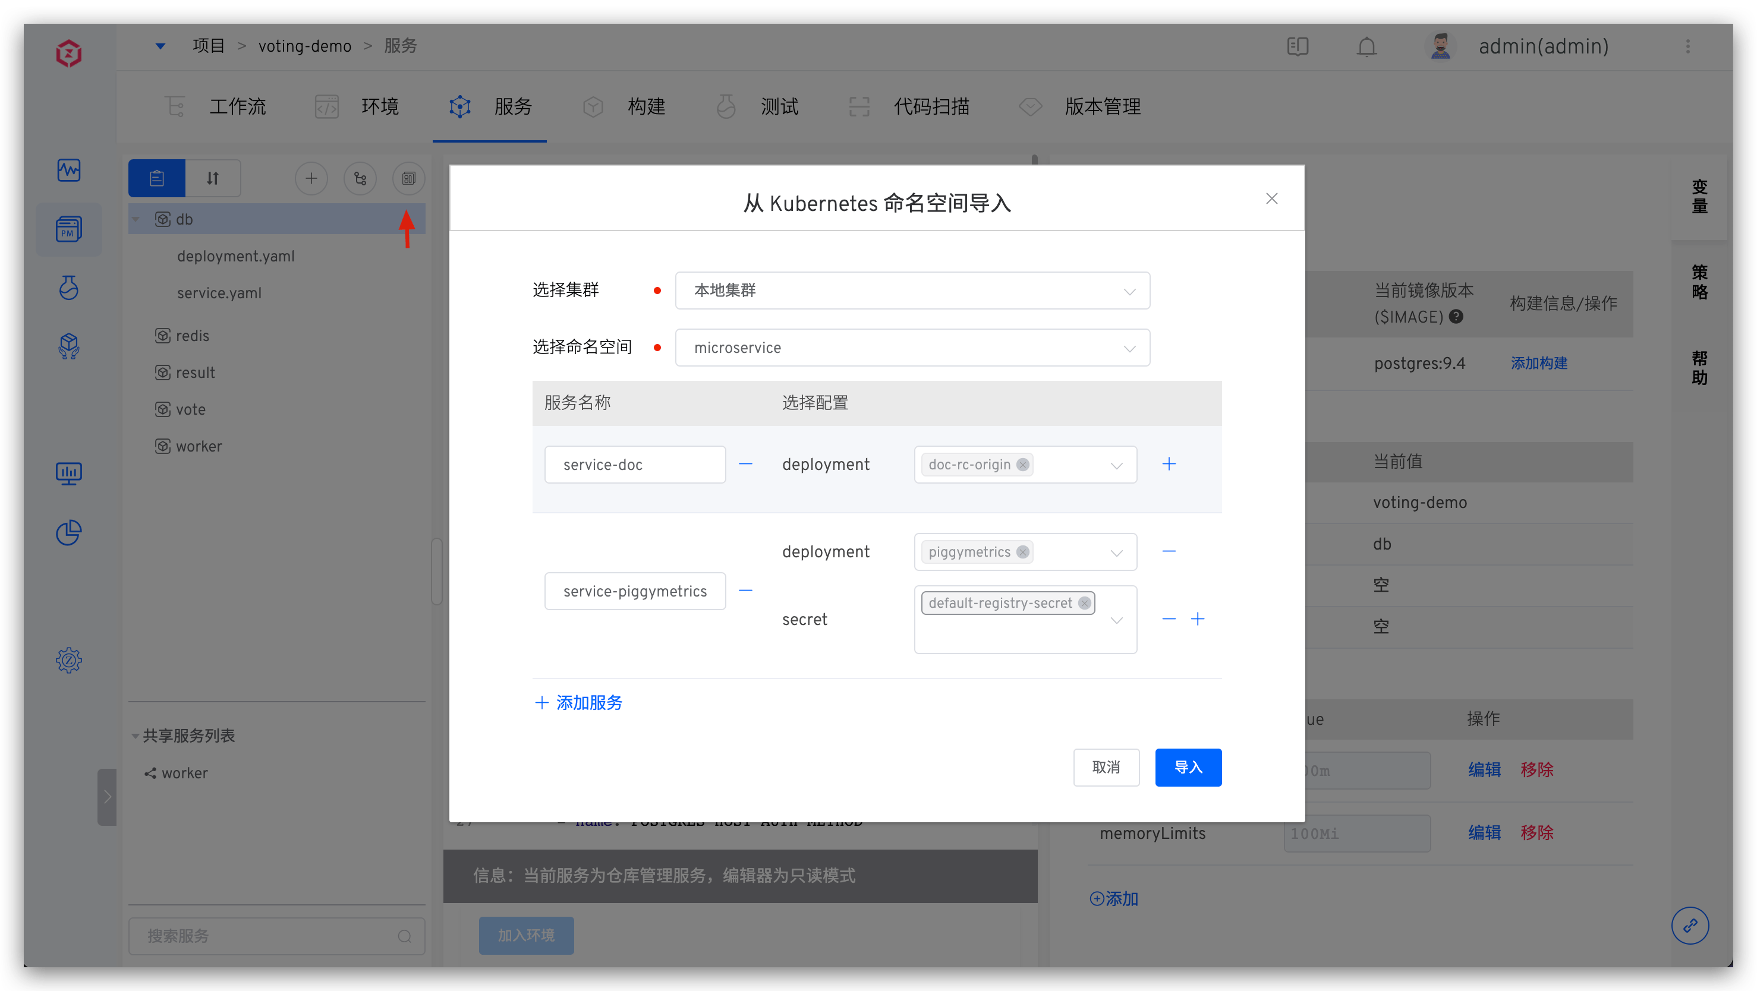Open the 选择集群 cluster dropdown
This screenshot has height=991, width=1757.
(912, 290)
